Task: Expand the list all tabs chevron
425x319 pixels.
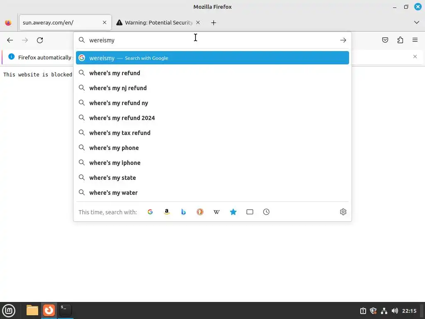Action: [x=417, y=22]
